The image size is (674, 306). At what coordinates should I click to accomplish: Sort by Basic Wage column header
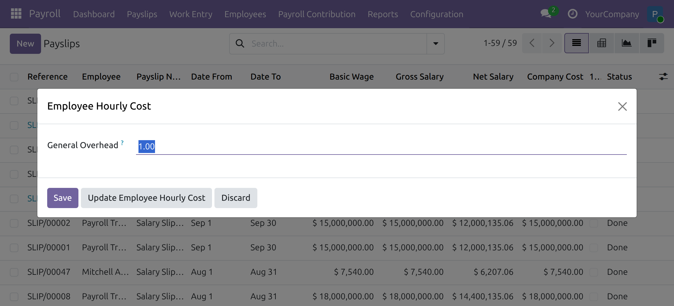351,76
